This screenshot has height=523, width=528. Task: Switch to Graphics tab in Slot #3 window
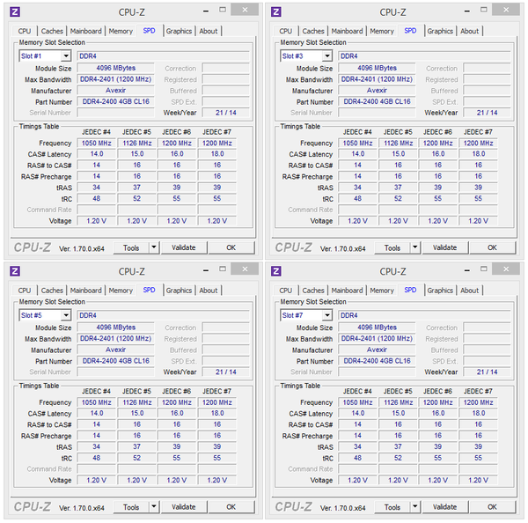[x=440, y=31]
